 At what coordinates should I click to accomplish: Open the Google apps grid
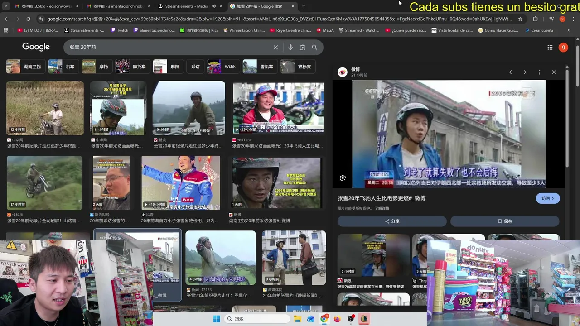(550, 47)
